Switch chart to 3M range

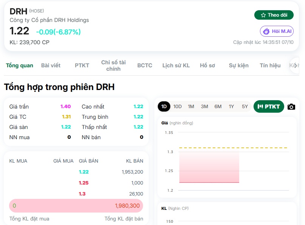pyautogui.click(x=204, y=107)
